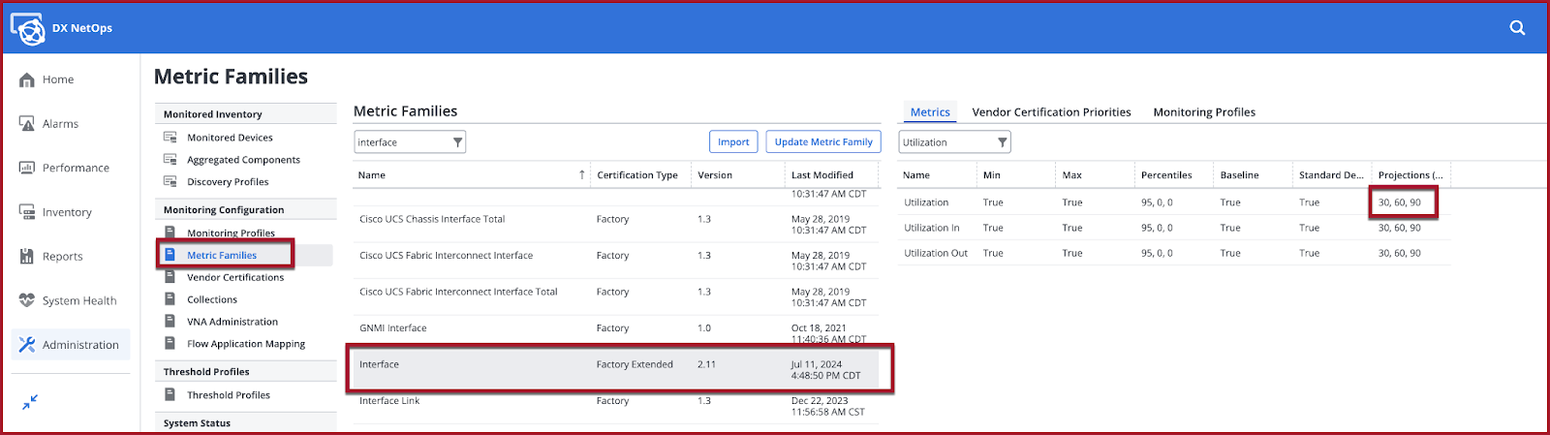
Task: Sort by Last Modified column header
Action: pos(822,175)
